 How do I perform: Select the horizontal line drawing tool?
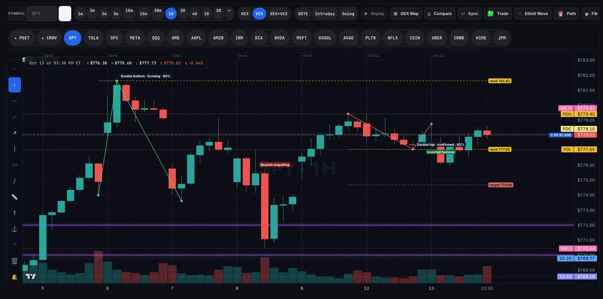tap(15, 101)
